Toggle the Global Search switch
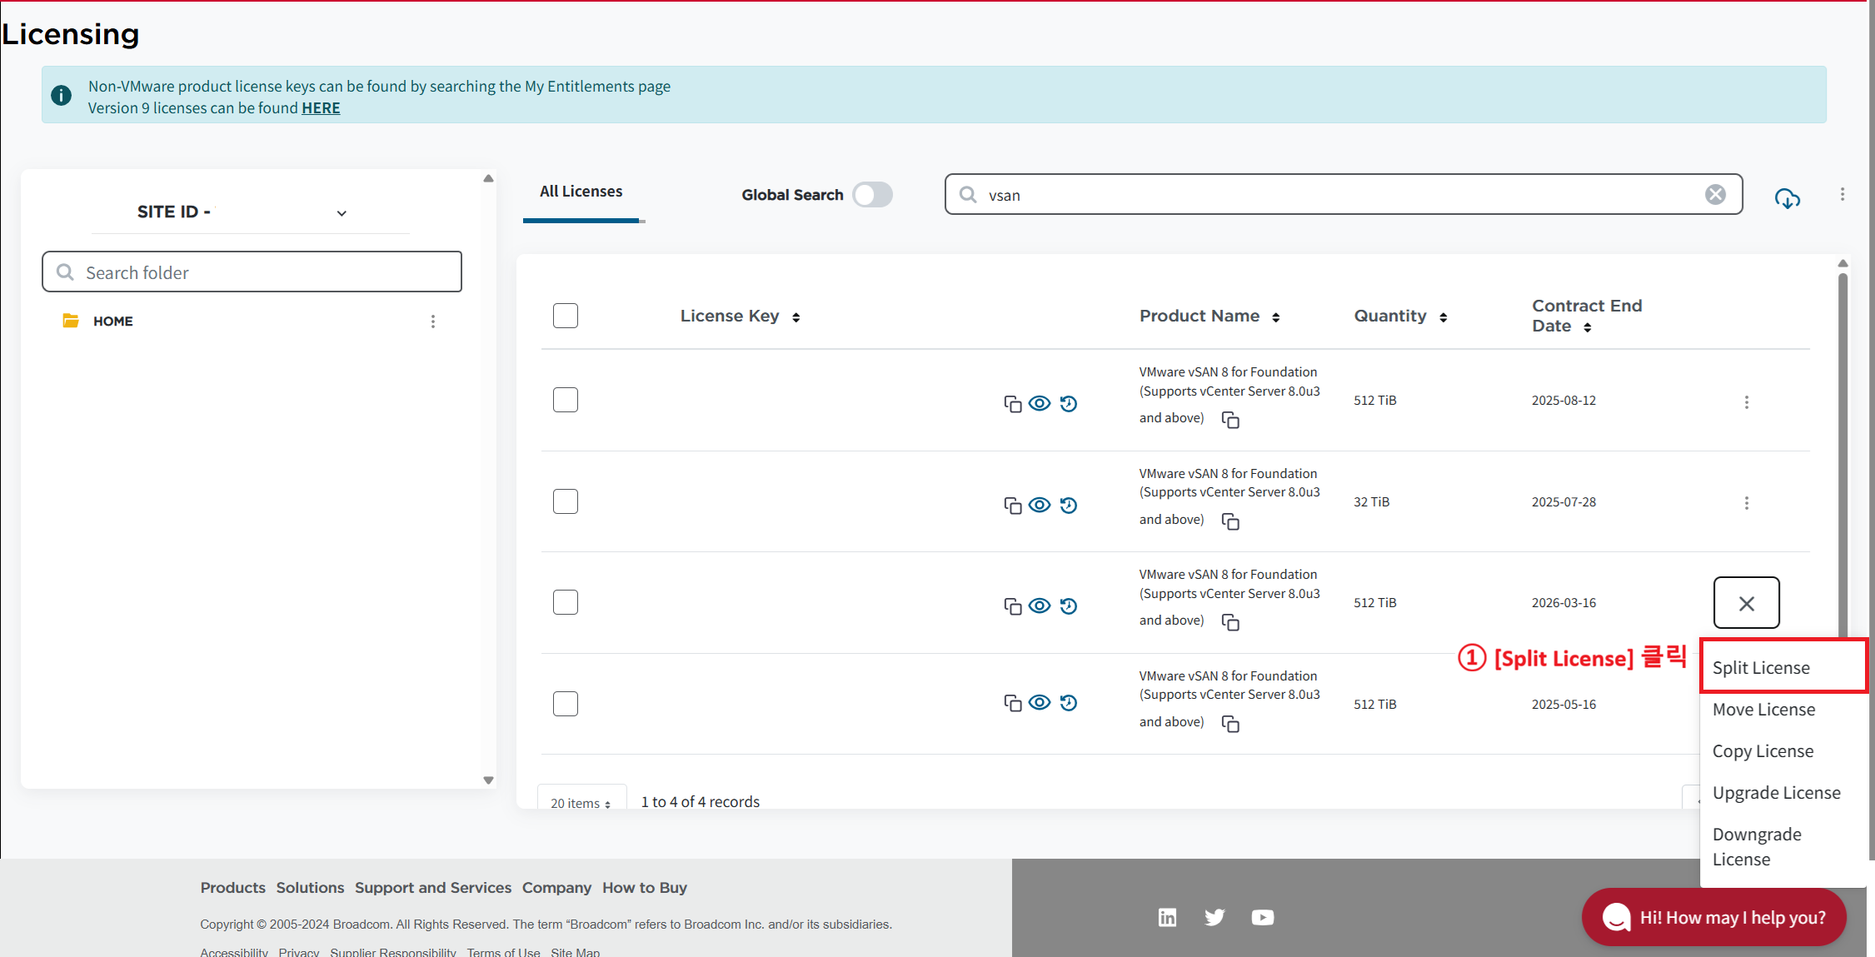 (x=872, y=195)
